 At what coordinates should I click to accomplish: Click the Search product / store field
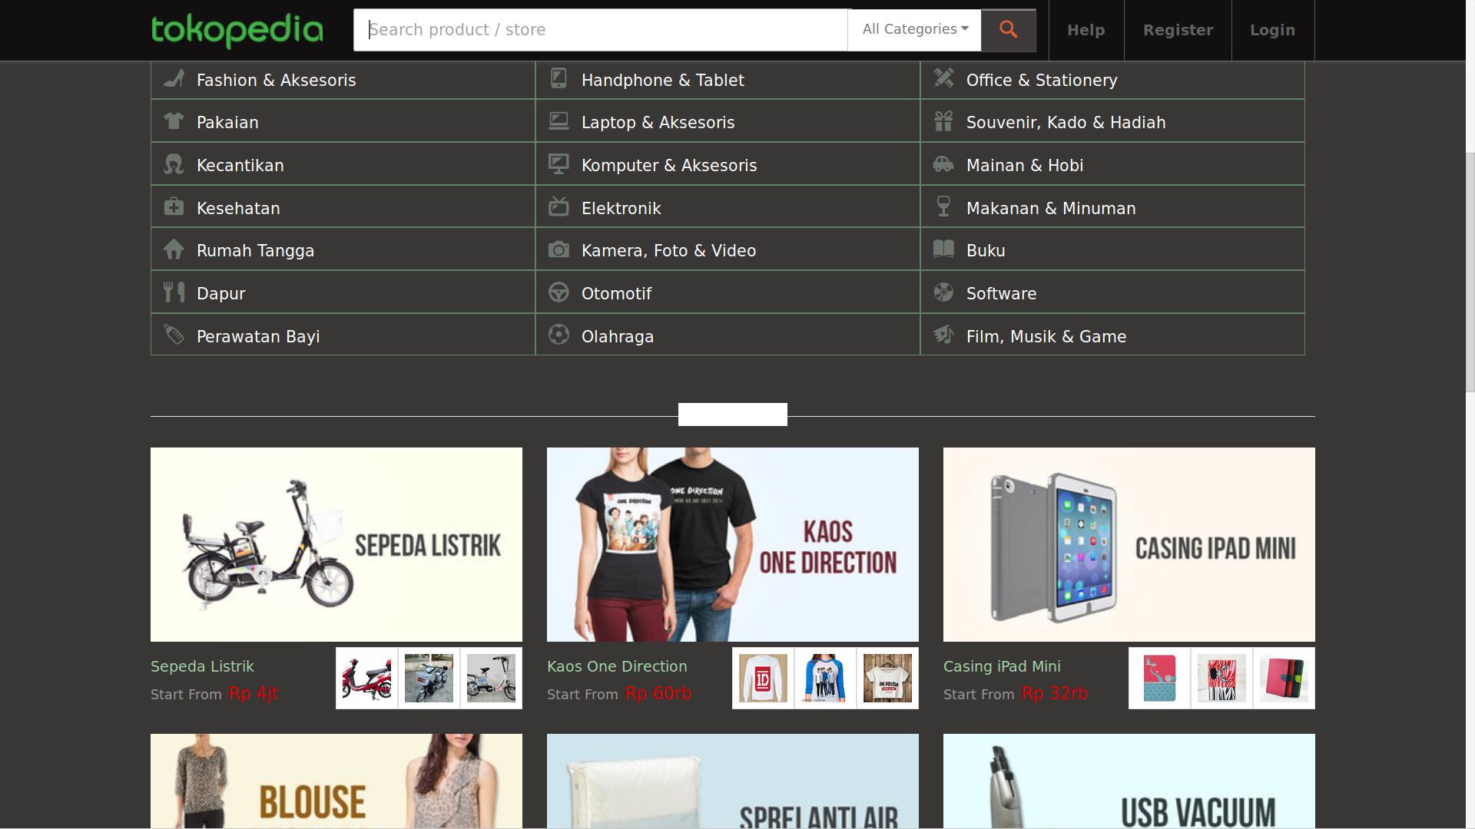coord(600,30)
